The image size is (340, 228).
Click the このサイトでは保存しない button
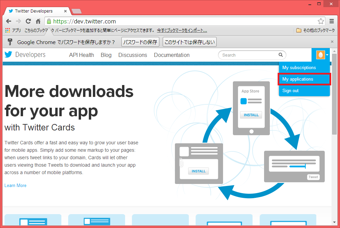189,42
